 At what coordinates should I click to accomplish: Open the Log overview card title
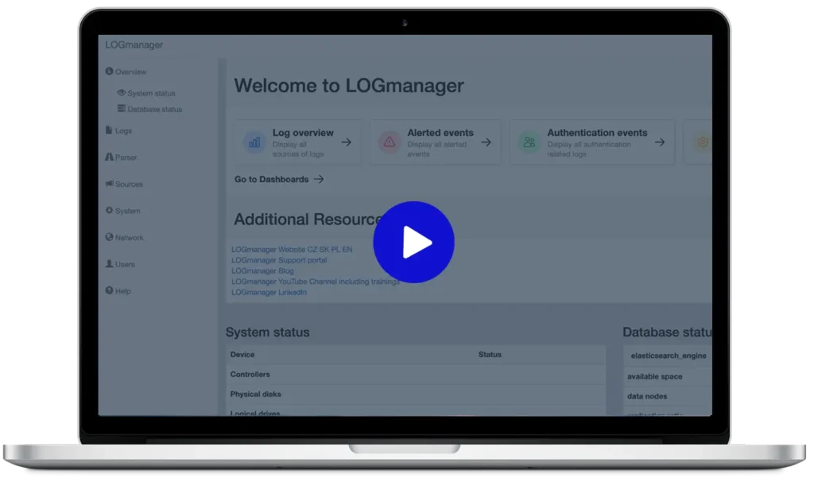[x=303, y=133]
